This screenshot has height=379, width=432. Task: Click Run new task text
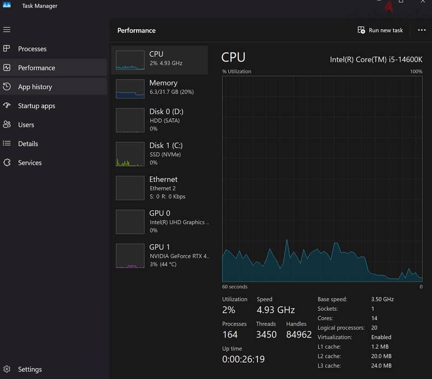pyautogui.click(x=386, y=30)
